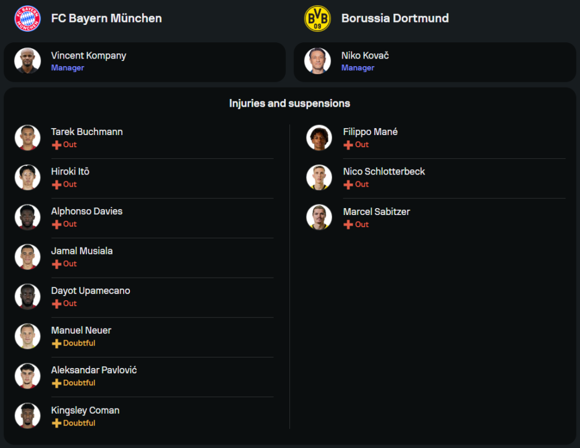
Task: Click the red out icon under Marcel Sabitzer
Action: (x=348, y=225)
